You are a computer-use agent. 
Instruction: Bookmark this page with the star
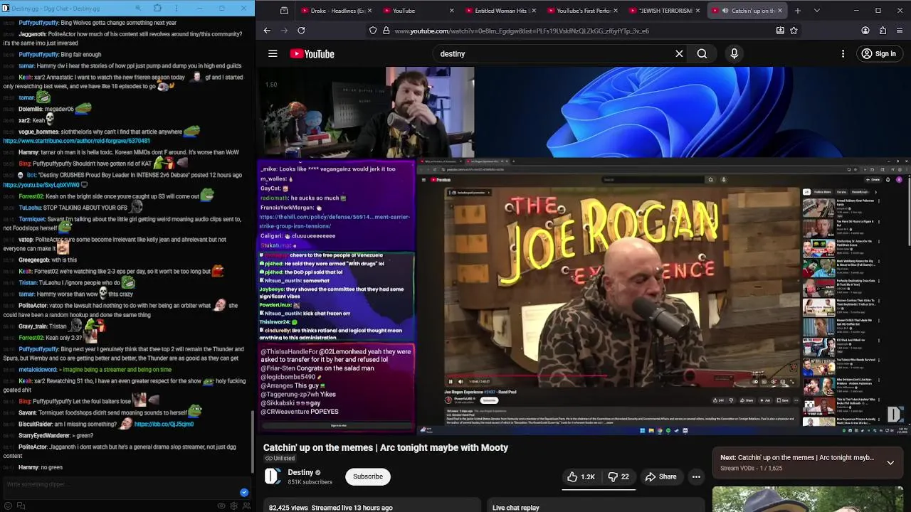tap(794, 31)
